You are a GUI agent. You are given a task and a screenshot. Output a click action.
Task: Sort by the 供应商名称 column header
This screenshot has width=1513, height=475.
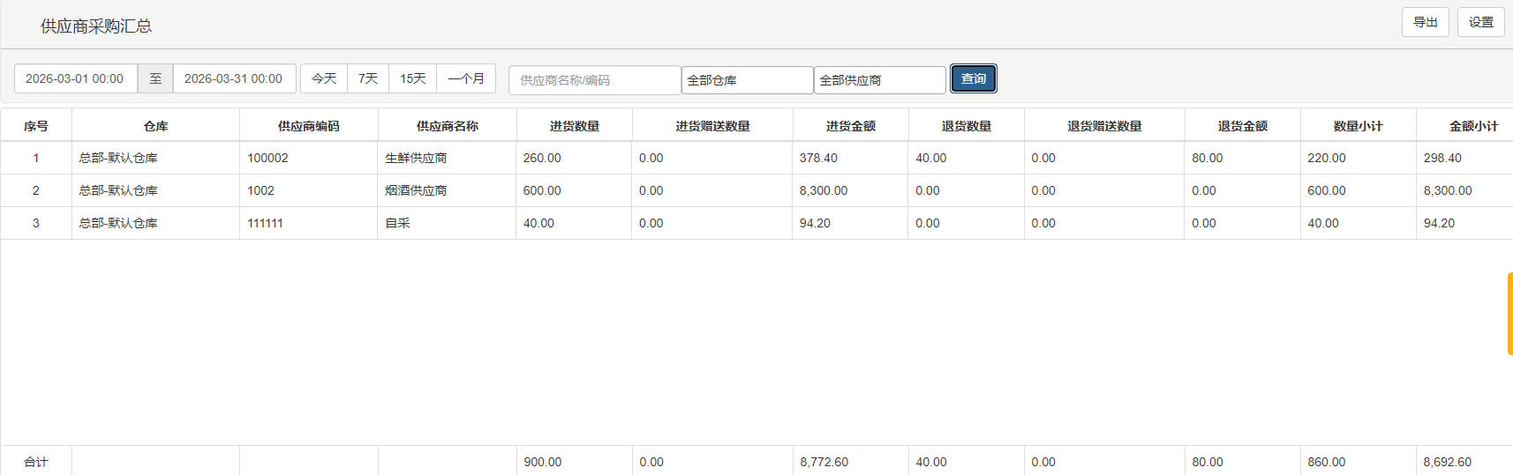point(447,126)
